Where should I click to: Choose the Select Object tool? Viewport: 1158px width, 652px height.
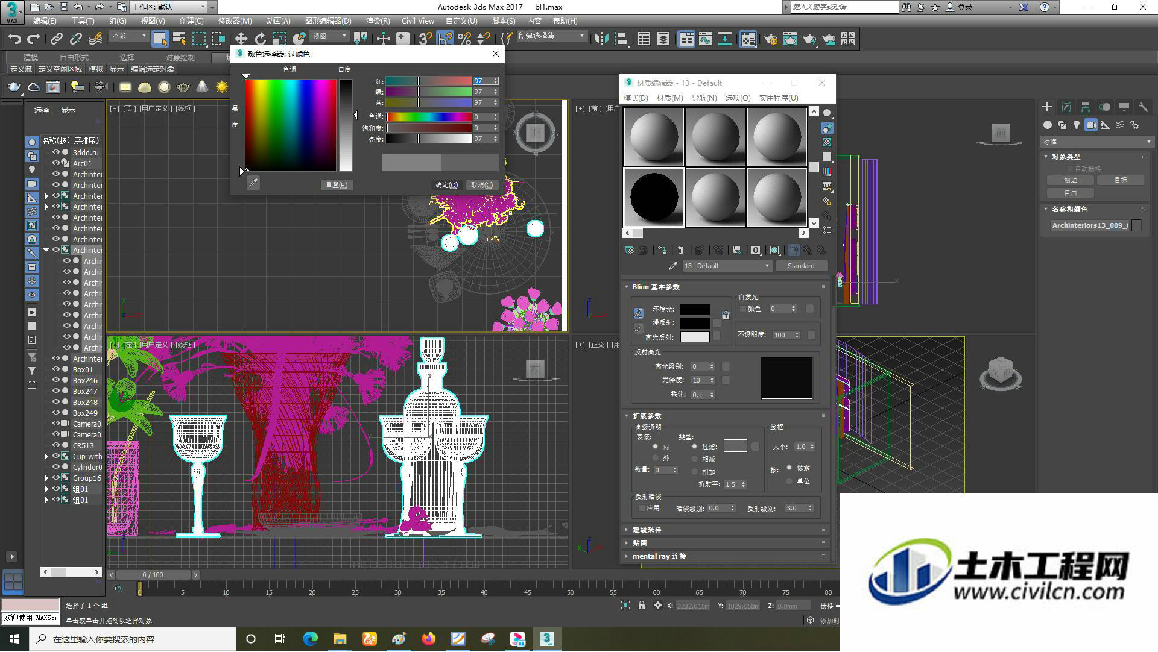160,39
